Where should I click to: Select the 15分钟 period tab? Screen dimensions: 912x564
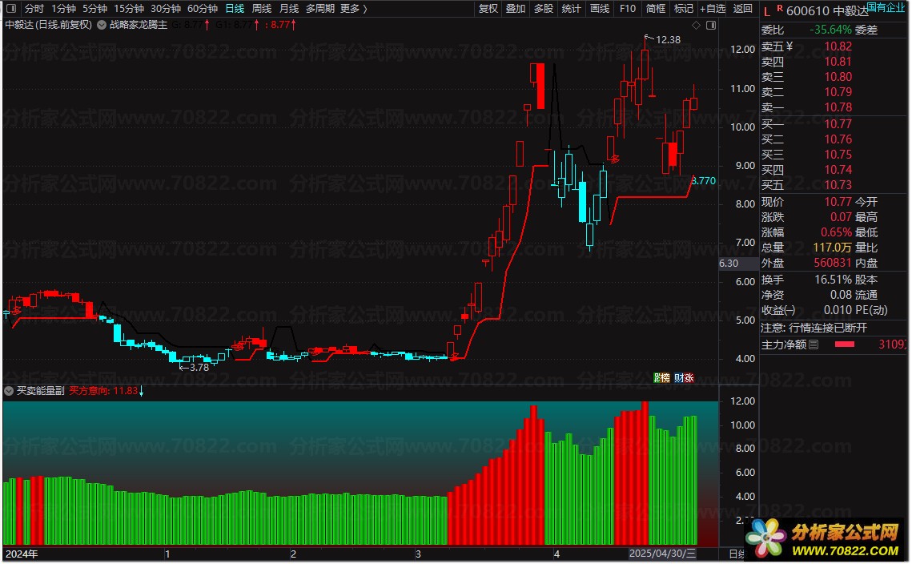pos(129,8)
